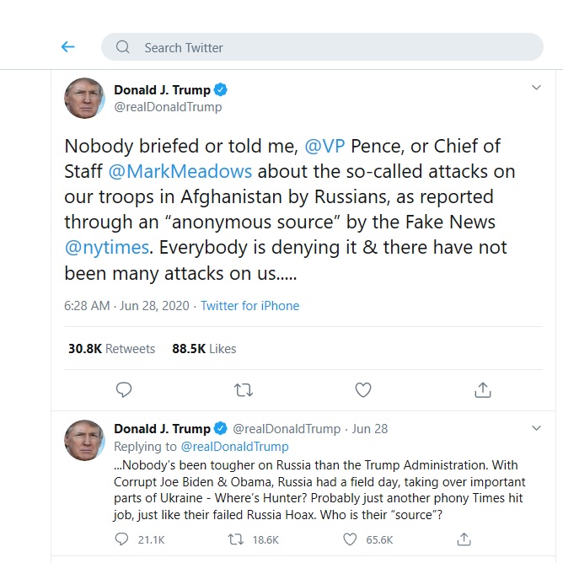This screenshot has width=563, height=563.
Task: Like the main tweet with the heart
Action: [363, 390]
